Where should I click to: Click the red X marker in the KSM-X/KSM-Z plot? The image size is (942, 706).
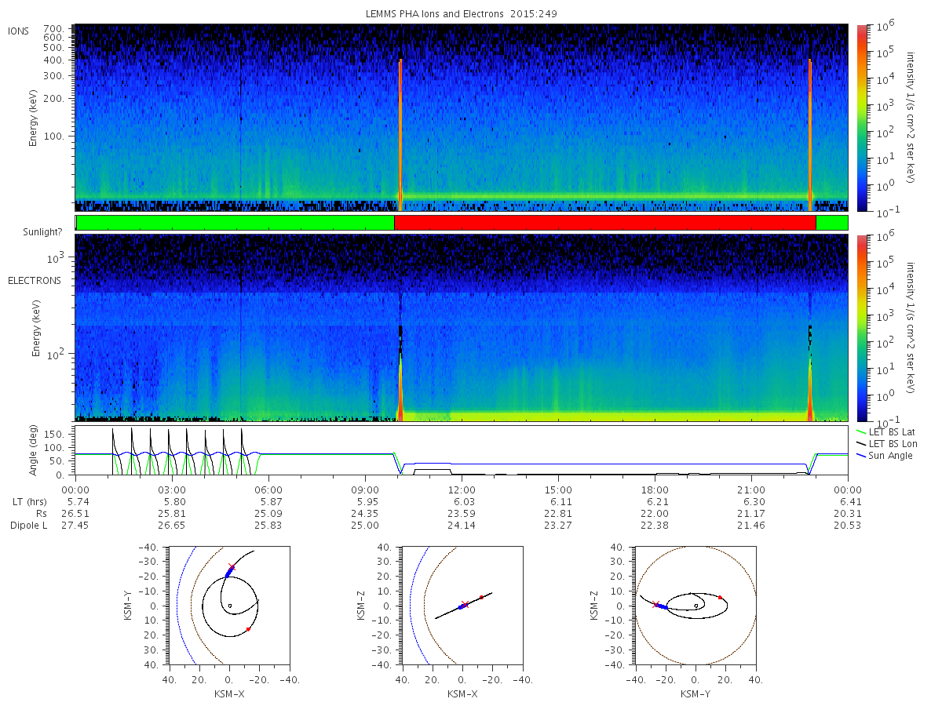pyautogui.click(x=465, y=604)
